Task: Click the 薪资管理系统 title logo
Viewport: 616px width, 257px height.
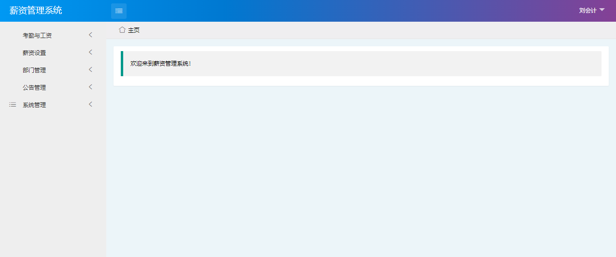Action: point(36,11)
